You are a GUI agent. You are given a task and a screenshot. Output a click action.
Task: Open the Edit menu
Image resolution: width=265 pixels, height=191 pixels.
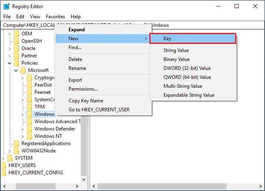point(20,17)
